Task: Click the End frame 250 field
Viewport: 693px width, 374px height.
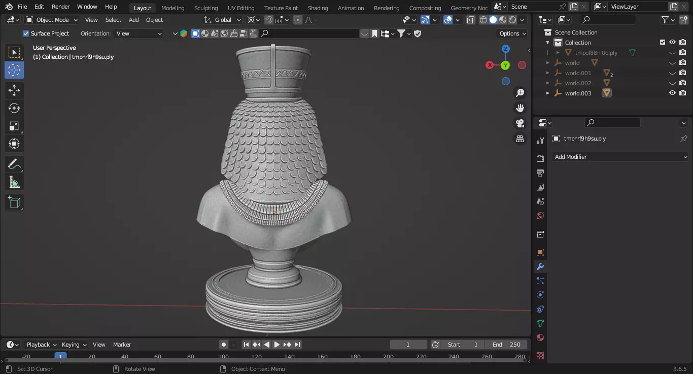Action: (x=506, y=345)
